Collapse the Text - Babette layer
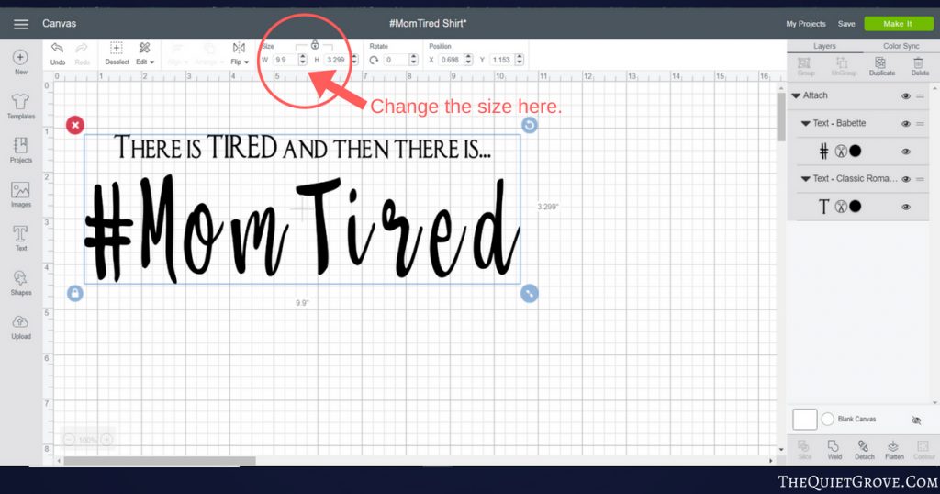 click(806, 123)
